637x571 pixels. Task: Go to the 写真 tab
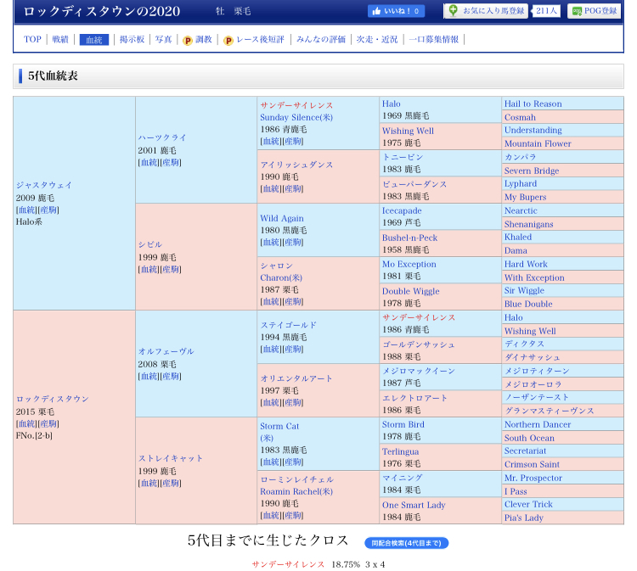point(163,40)
